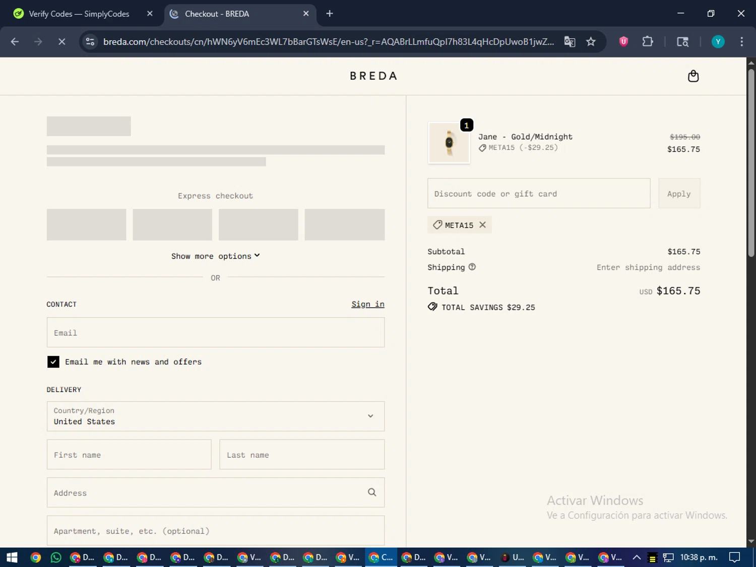
Task: Select the Checkout - BREDA tab
Action: coord(217,14)
